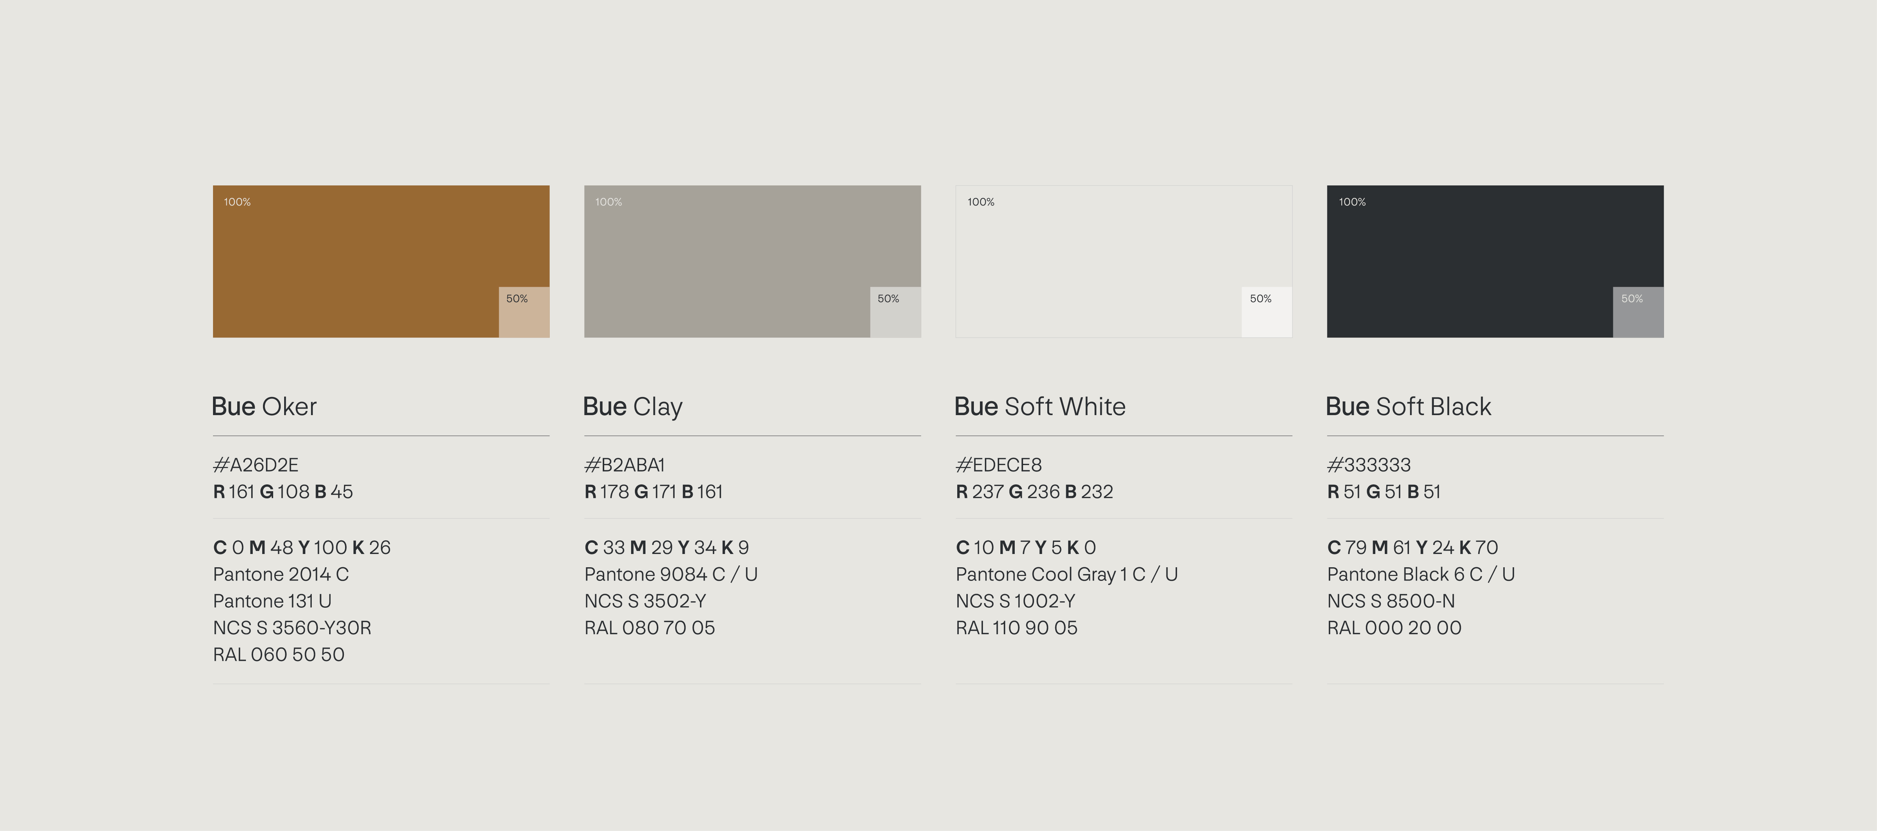Viewport: 1877px width, 831px height.
Task: Click the hex code #333333
Action: pos(1368,465)
